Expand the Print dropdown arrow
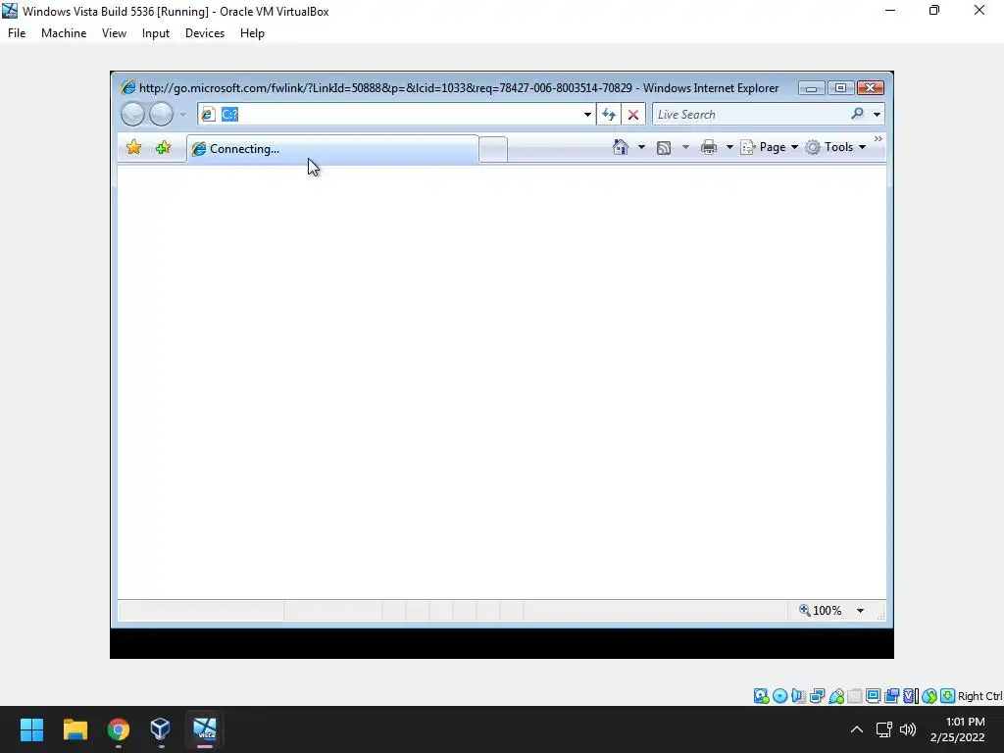Screen dimensions: 1004x753 click(x=728, y=147)
